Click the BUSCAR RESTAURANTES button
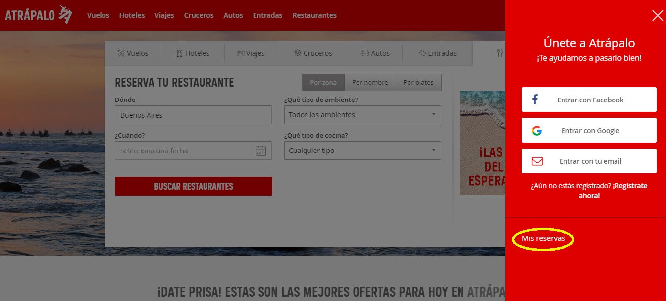 click(x=194, y=186)
